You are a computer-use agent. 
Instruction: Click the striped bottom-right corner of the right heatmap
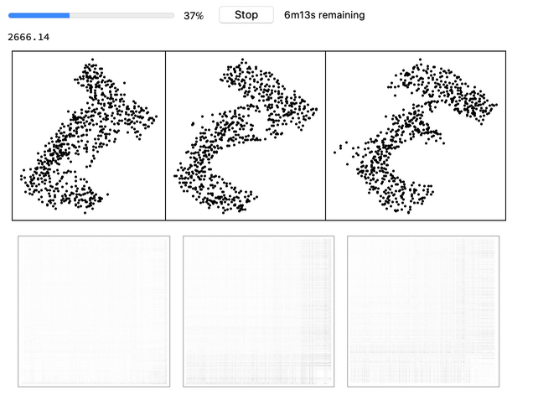pyautogui.click(x=486, y=375)
